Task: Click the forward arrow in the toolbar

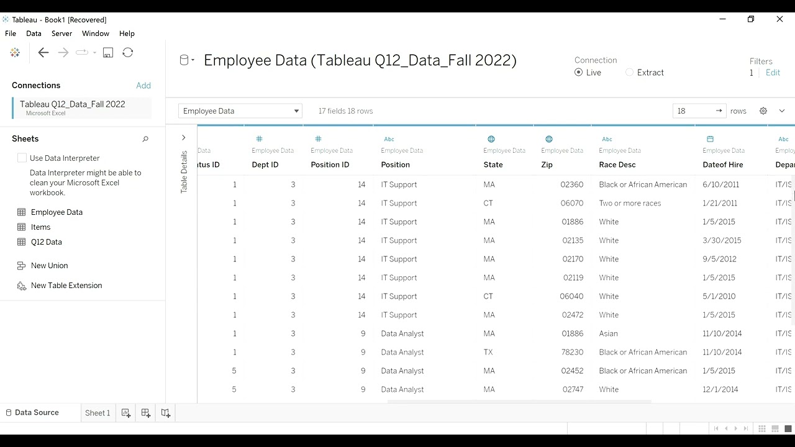Action: [x=63, y=53]
